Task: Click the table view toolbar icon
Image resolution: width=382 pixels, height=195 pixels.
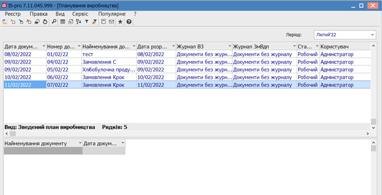Action: (x=63, y=22)
